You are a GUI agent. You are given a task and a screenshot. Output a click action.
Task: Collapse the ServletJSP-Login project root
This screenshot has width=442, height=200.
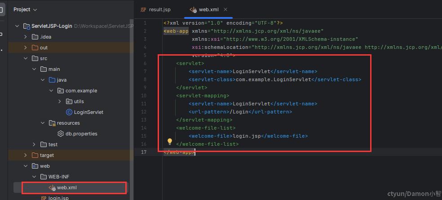tap(17, 26)
